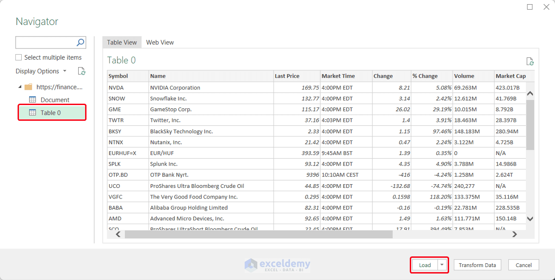Click the search magnifier icon
The height and width of the screenshot is (280, 555).
pyautogui.click(x=80, y=43)
